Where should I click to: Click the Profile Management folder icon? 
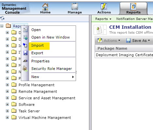point(14,85)
